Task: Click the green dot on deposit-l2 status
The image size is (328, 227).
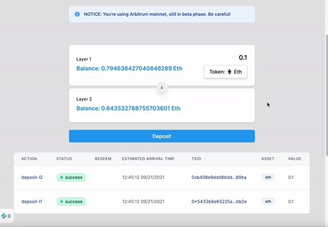Action: (x=61, y=177)
